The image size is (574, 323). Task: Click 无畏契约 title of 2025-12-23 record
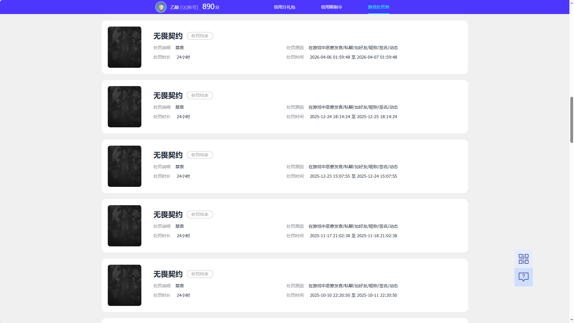pos(168,155)
